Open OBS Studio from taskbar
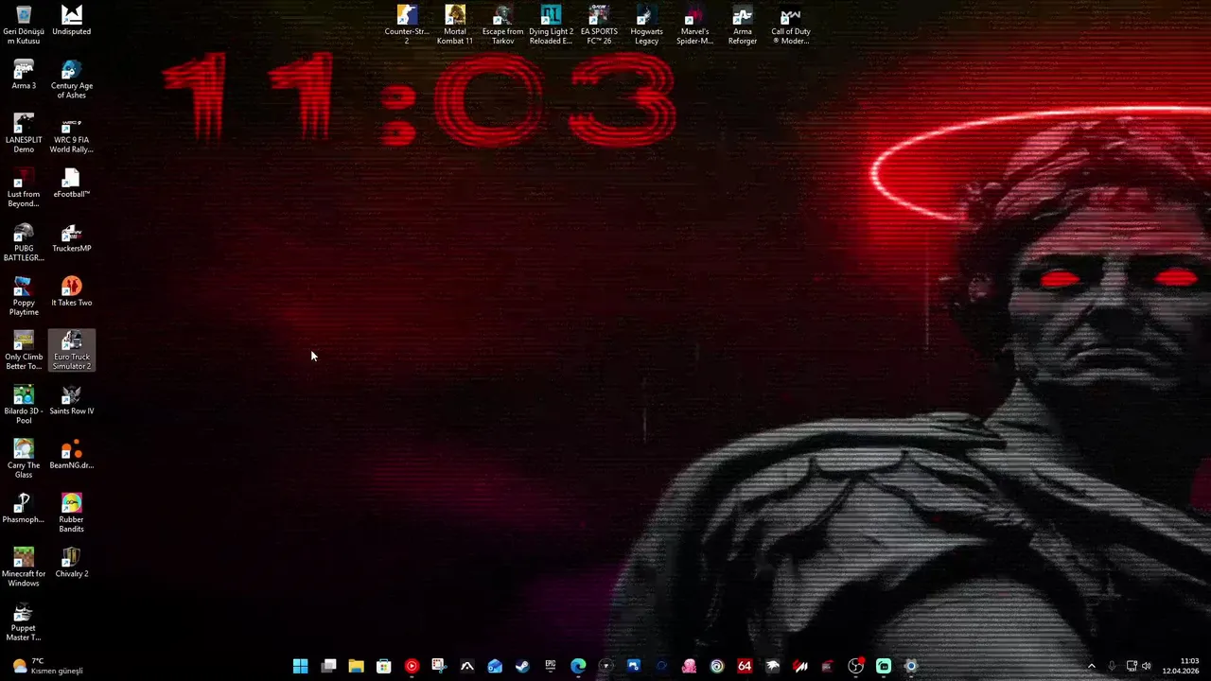 point(855,666)
